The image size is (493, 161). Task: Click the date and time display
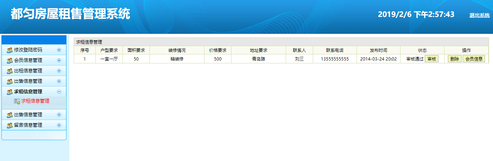point(416,14)
